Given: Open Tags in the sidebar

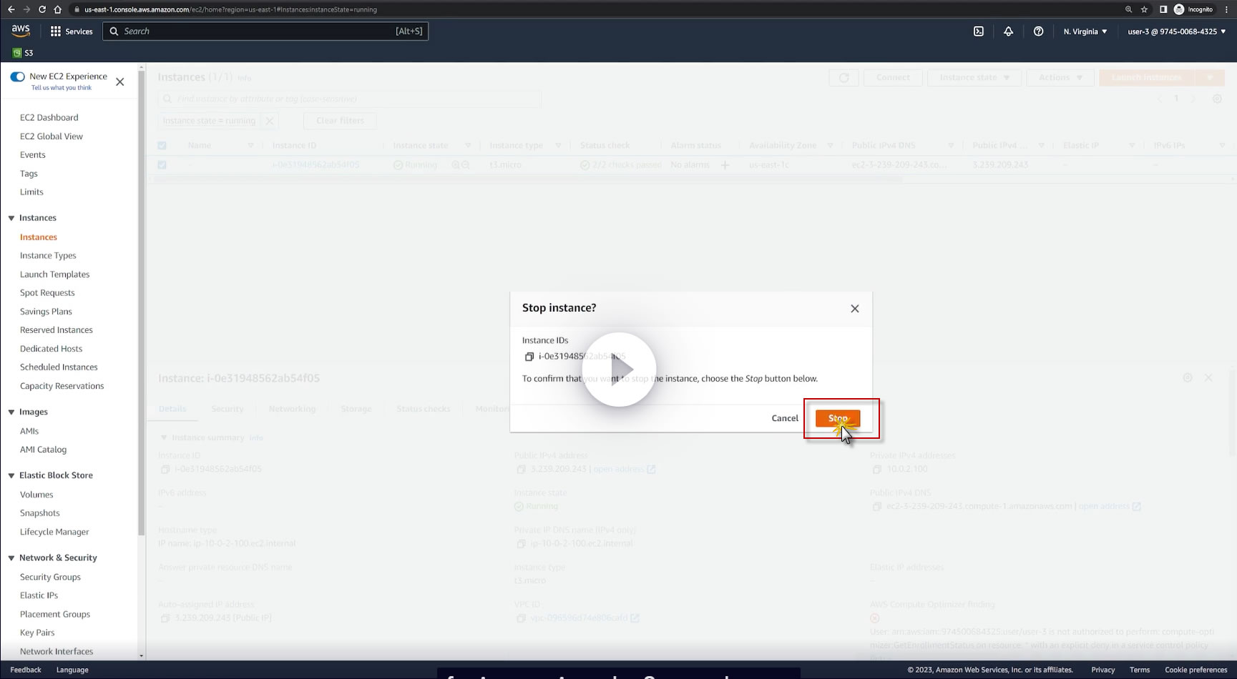Looking at the screenshot, I should click(x=29, y=174).
